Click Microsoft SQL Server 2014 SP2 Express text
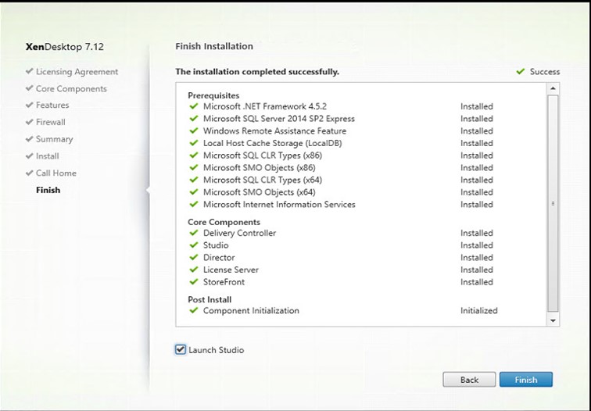This screenshot has width=591, height=411. [x=279, y=118]
